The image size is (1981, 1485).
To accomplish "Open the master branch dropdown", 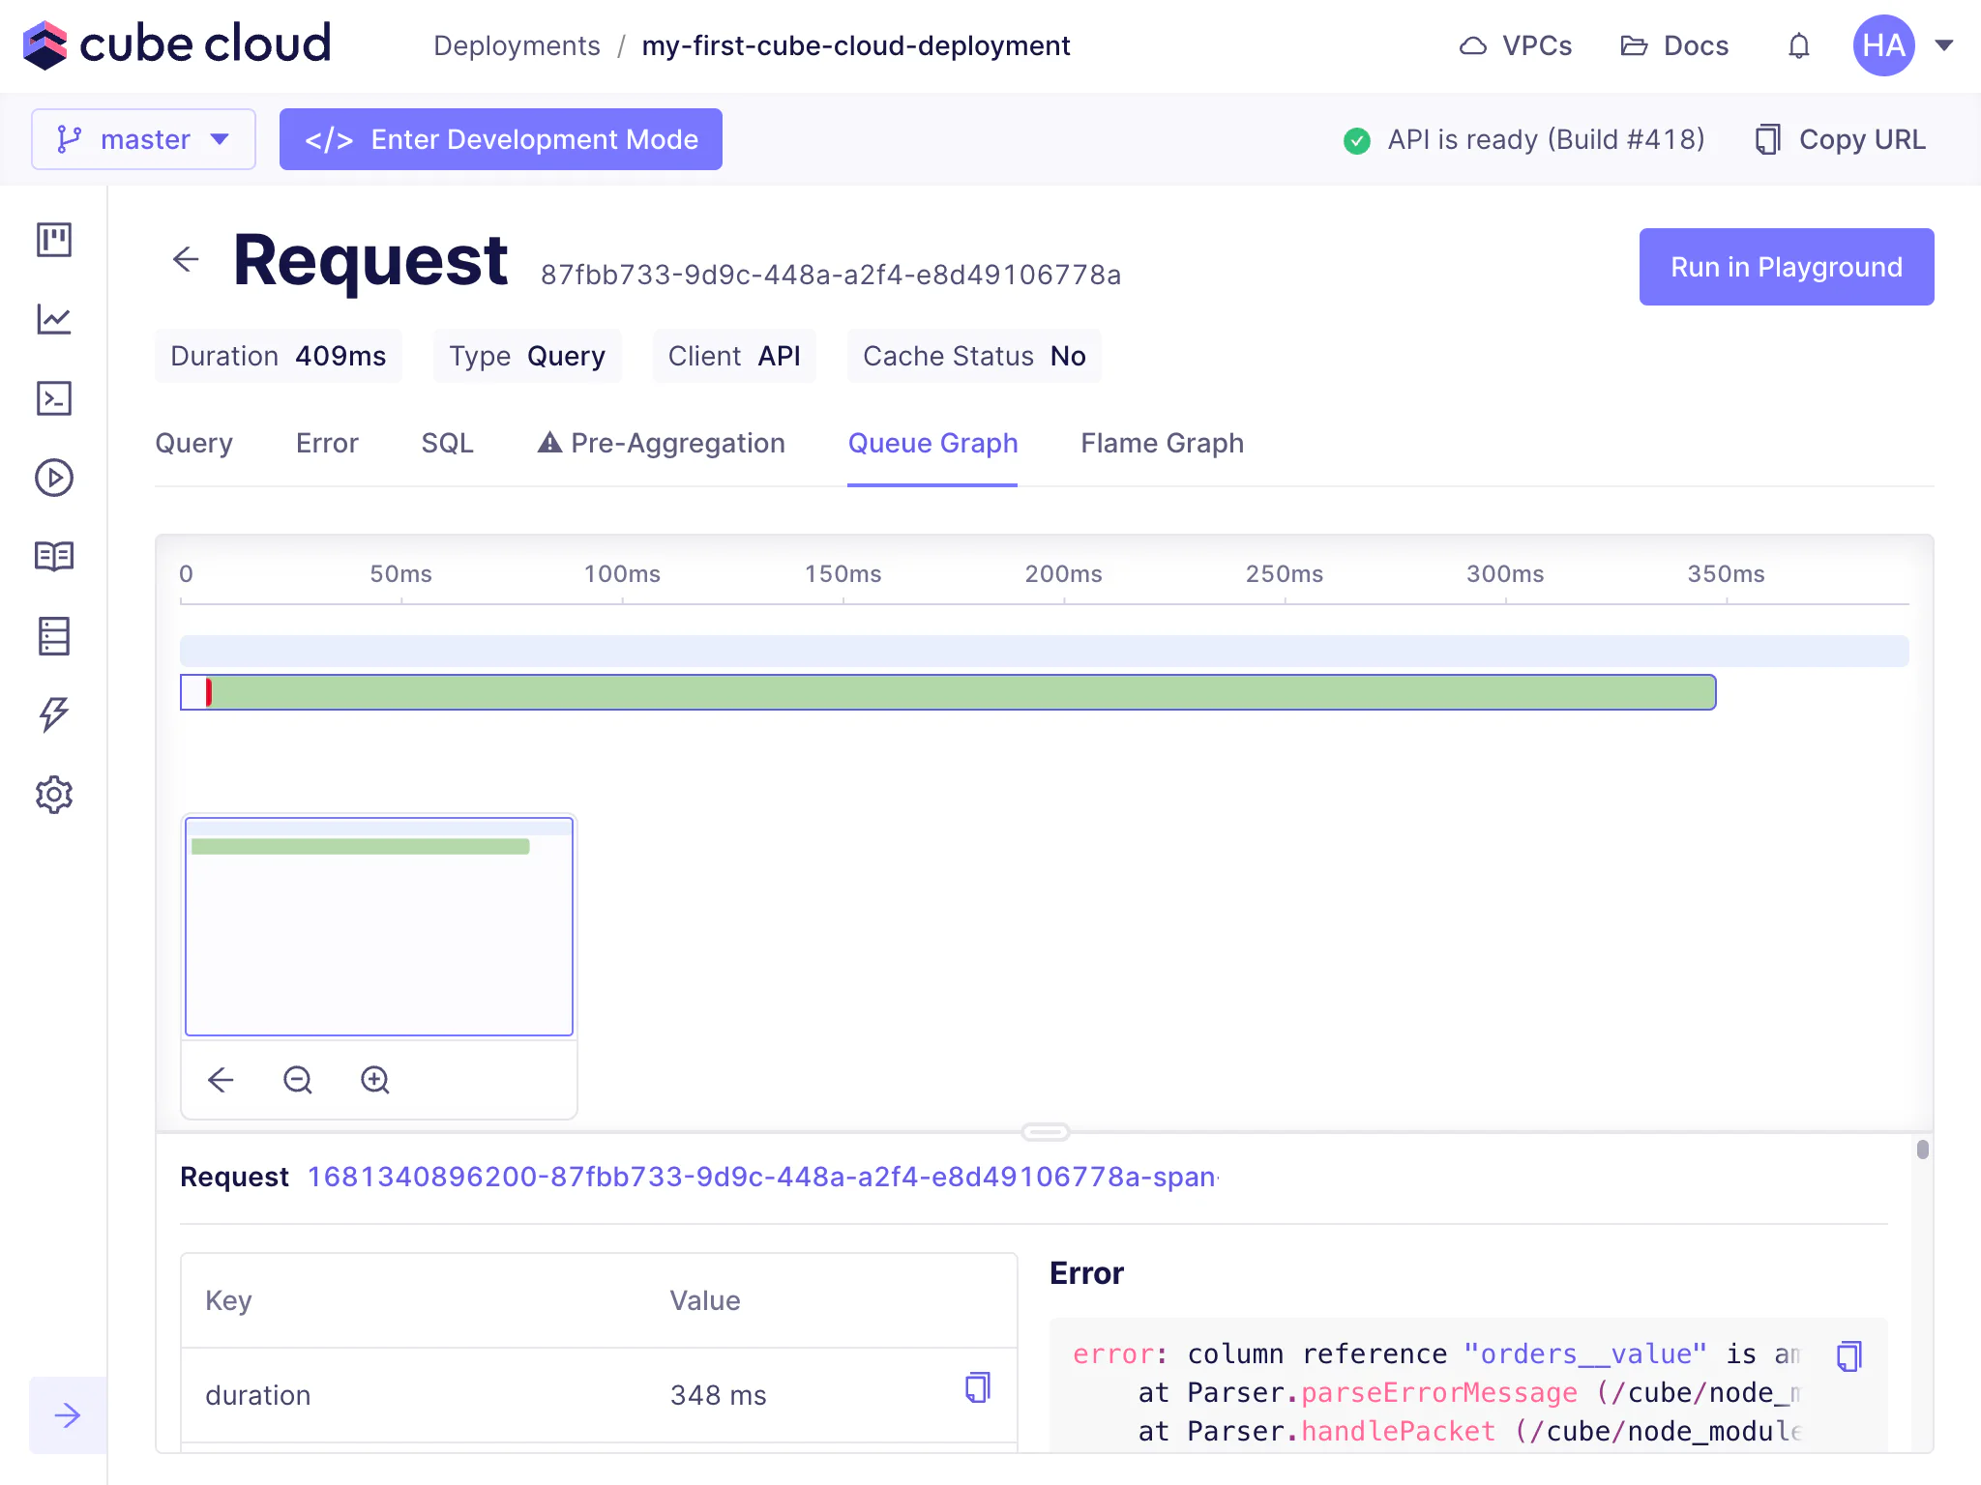I will coord(143,139).
